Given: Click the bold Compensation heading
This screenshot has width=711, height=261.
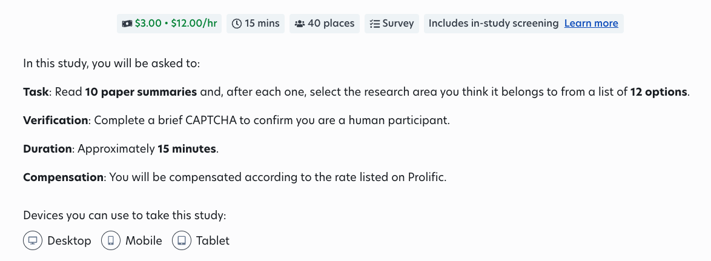Looking at the screenshot, I should [64, 177].
